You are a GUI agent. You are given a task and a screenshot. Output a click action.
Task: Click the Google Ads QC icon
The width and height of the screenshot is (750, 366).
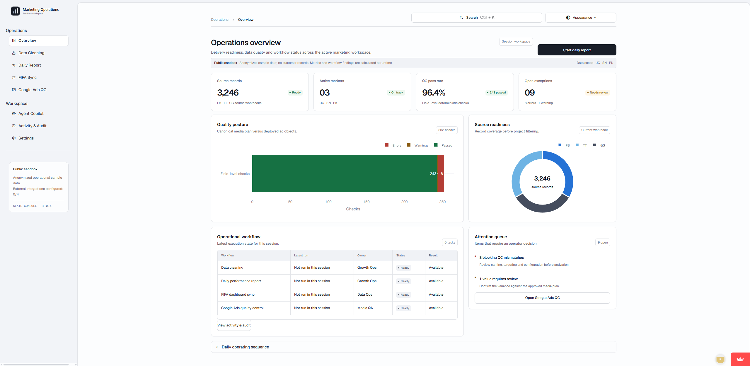14,90
